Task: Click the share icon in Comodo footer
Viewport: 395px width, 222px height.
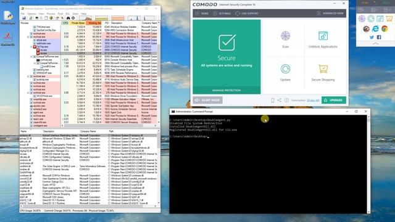Action: (280, 100)
